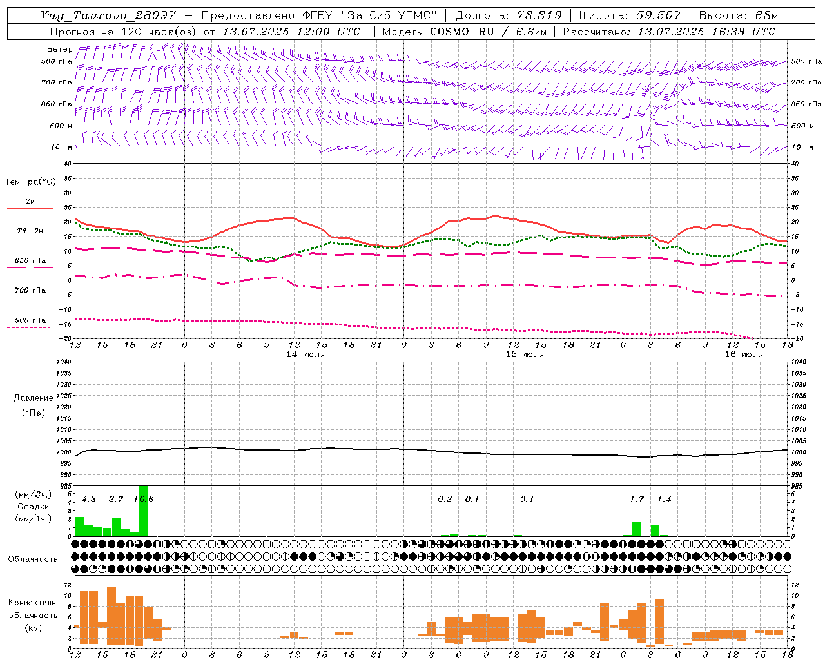Screen dimensions: 825x660
Task: Click the Ветер wind section label
Action: pyautogui.click(x=59, y=48)
